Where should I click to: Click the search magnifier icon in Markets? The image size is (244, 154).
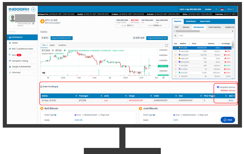175,36
